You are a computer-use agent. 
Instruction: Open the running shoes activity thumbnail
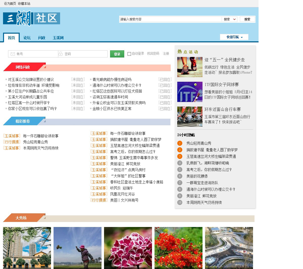tap(190, 67)
